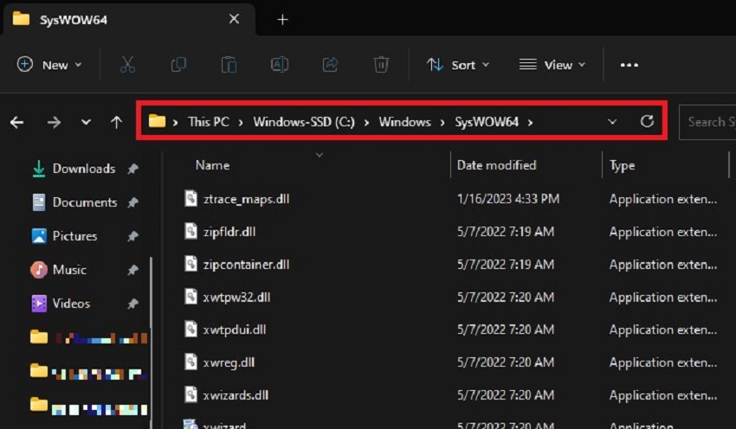Image resolution: width=736 pixels, height=429 pixels.
Task: Open Pictures in the sidebar
Action: click(74, 236)
